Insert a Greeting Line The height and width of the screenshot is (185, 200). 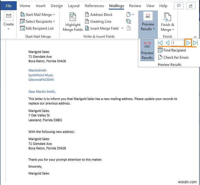point(98,22)
